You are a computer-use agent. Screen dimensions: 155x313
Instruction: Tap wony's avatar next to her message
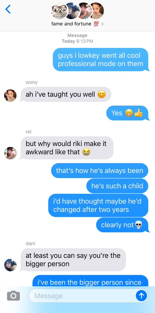[x=10, y=96]
